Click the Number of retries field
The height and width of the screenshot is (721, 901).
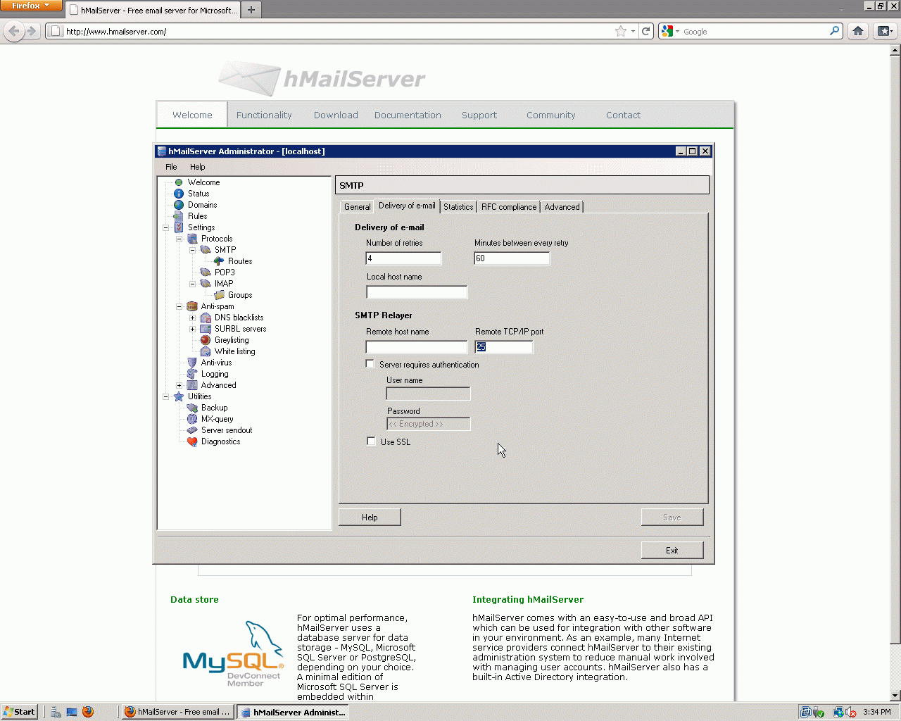click(x=403, y=258)
